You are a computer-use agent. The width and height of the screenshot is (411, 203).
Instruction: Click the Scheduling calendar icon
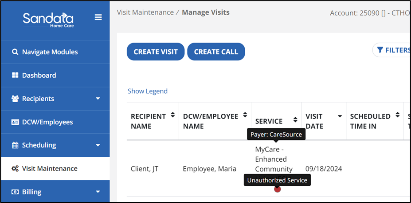15,145
